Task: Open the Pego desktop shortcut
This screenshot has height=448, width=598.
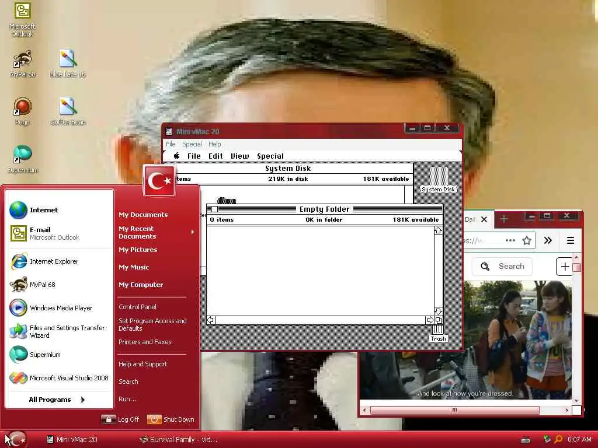Action: 22,111
